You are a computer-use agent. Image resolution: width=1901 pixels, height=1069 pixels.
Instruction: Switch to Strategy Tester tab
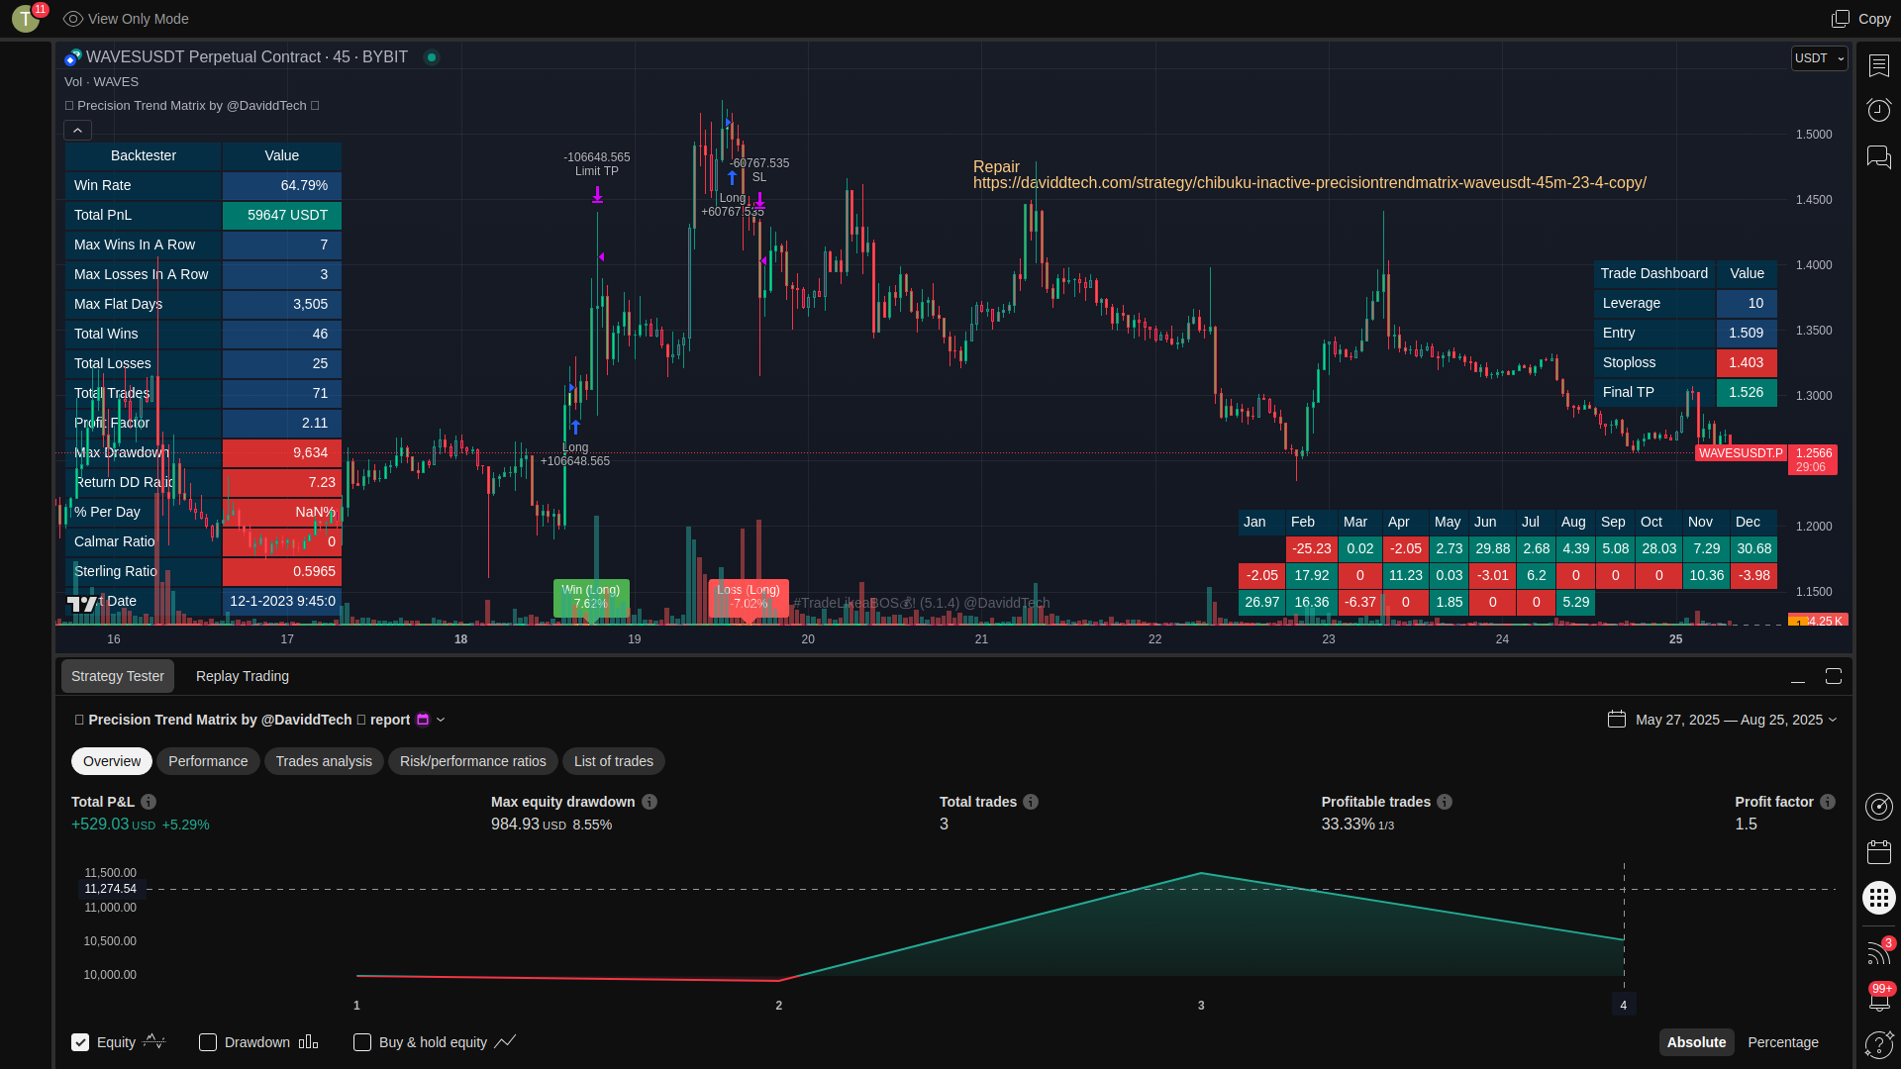click(118, 676)
